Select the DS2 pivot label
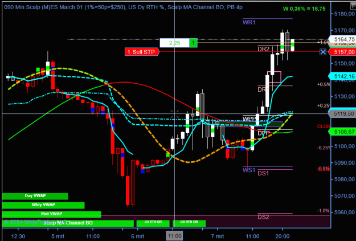The image size is (356, 241). (x=263, y=217)
